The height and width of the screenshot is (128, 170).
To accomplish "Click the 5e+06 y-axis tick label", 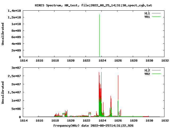I will (x=16, y=109).
